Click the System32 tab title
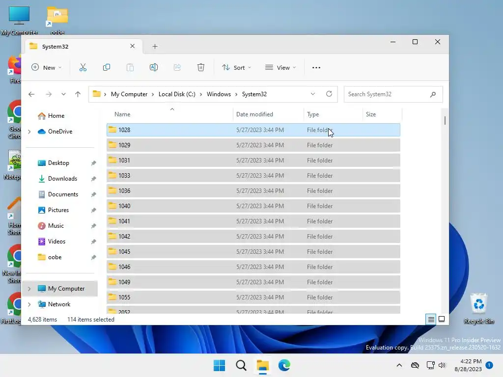Viewport: 503px width, 377px height. (55, 47)
